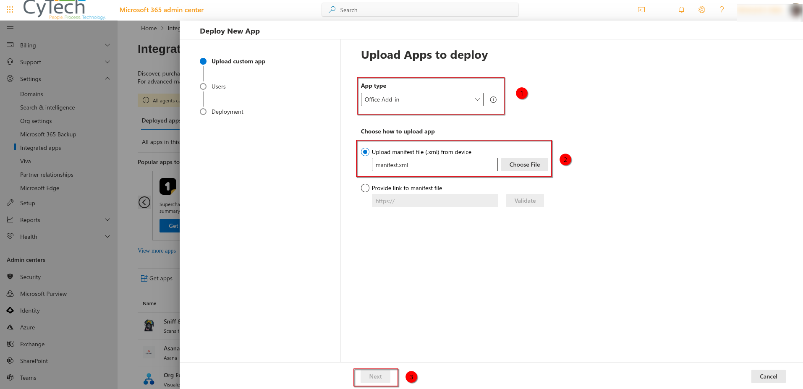Click the Billing card icon
803x389 pixels.
[10, 45]
